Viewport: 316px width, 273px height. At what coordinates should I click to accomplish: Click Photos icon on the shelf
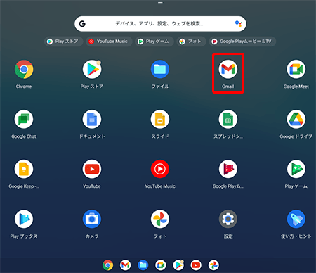point(213,265)
